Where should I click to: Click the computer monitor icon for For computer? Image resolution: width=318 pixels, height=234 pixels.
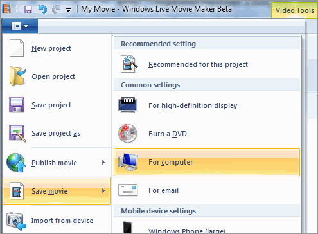point(128,162)
